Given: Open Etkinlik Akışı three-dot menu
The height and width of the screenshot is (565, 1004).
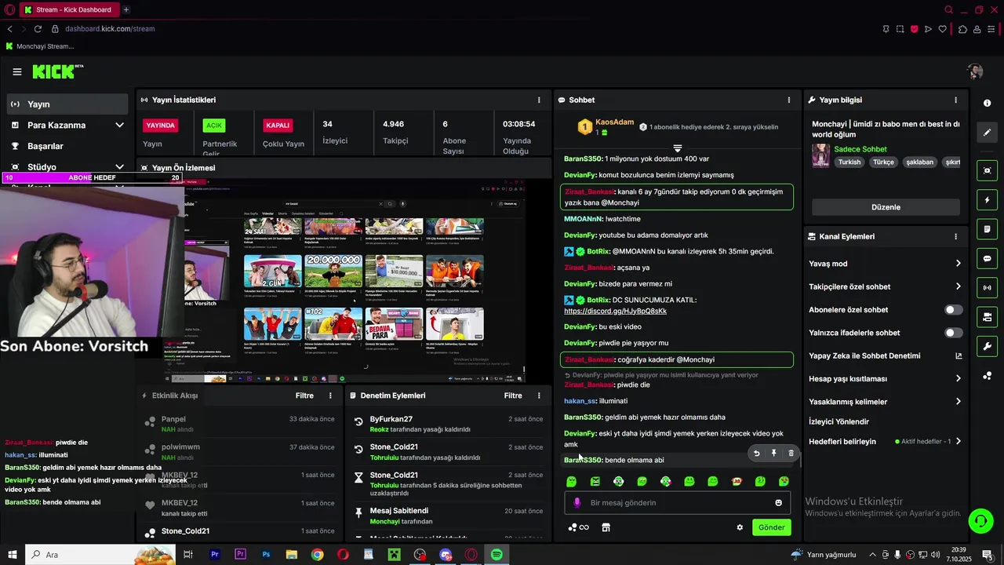Looking at the screenshot, I should pos(330,395).
